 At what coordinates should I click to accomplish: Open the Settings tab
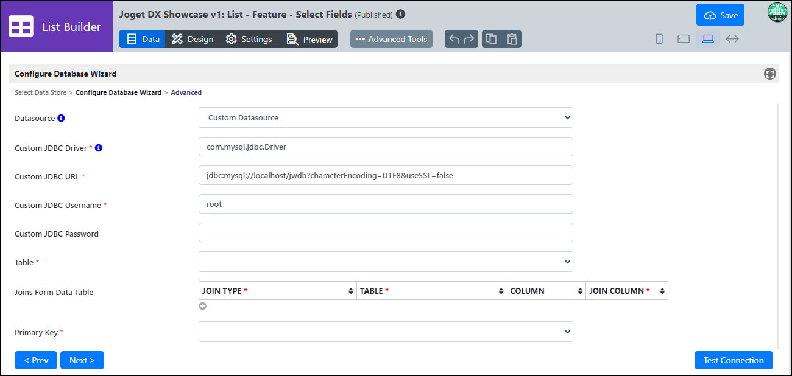(249, 39)
